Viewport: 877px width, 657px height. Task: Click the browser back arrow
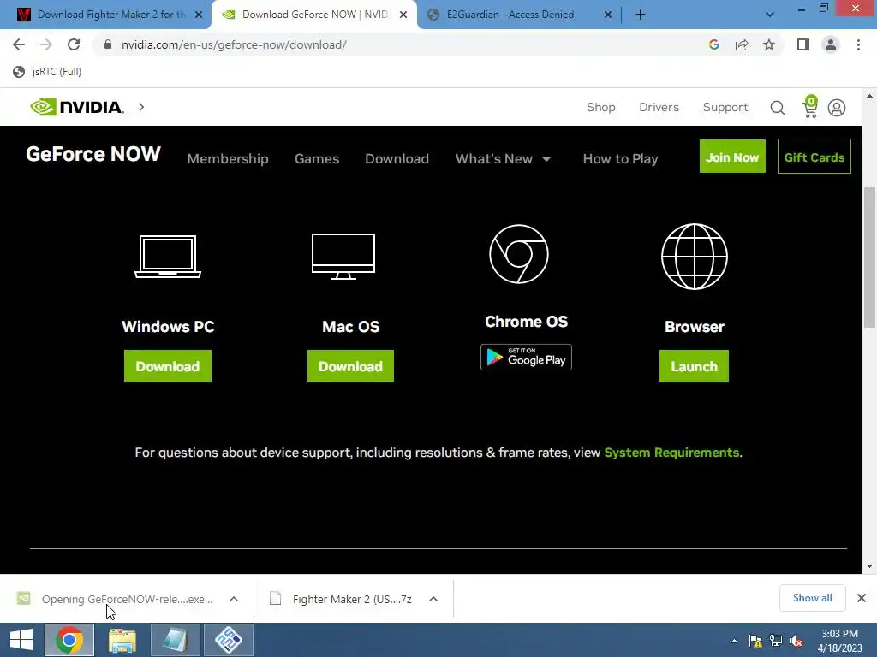19,44
